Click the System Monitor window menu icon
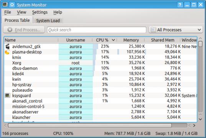Image resolution: width=206 pixels, height=138 pixels. [x=5, y=5]
